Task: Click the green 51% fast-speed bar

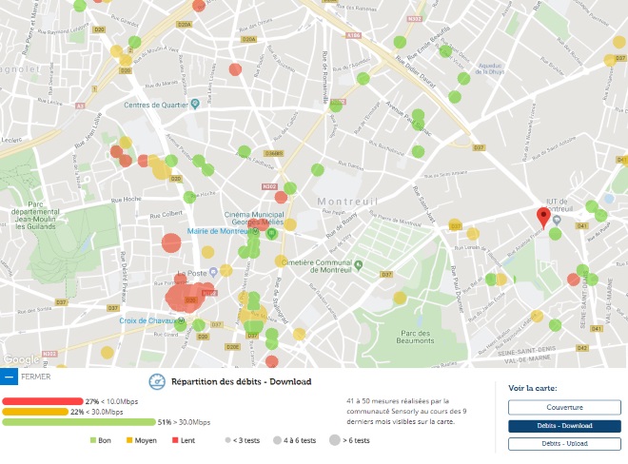Action: (79, 422)
